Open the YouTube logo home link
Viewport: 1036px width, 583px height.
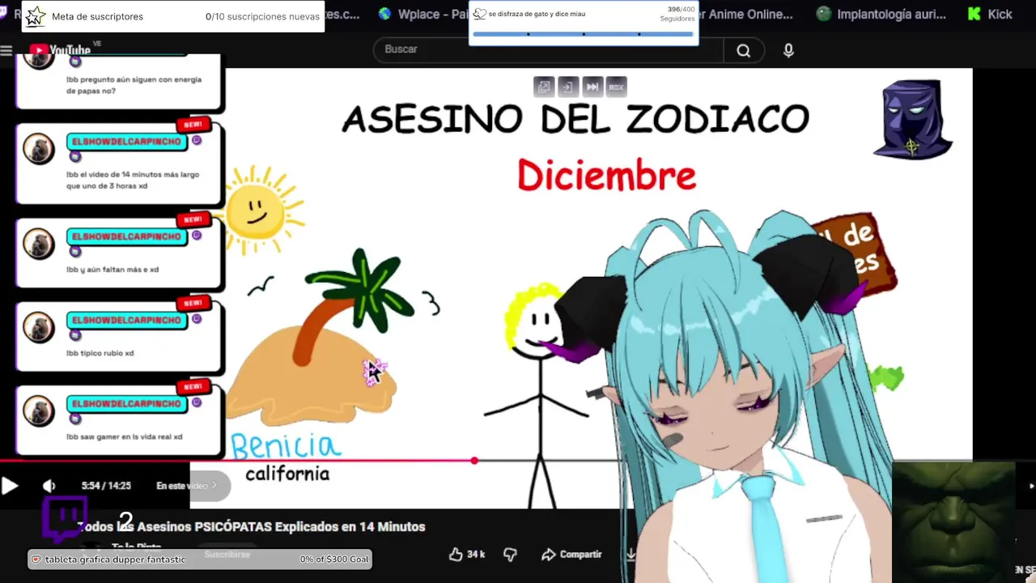[x=61, y=50]
